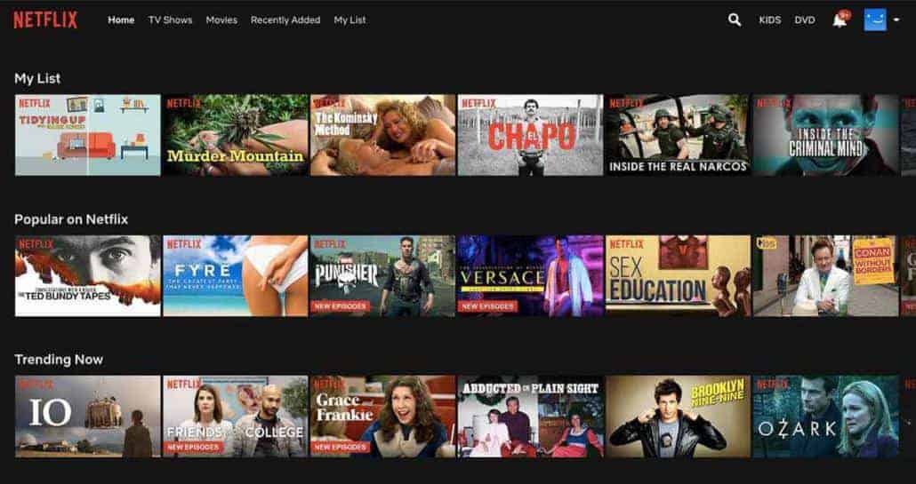Open The Kominsky Method thumbnail
The width and height of the screenshot is (916, 484).
click(x=382, y=135)
